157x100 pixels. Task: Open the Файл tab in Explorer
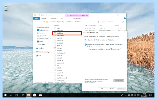pyautogui.click(x=36, y=18)
